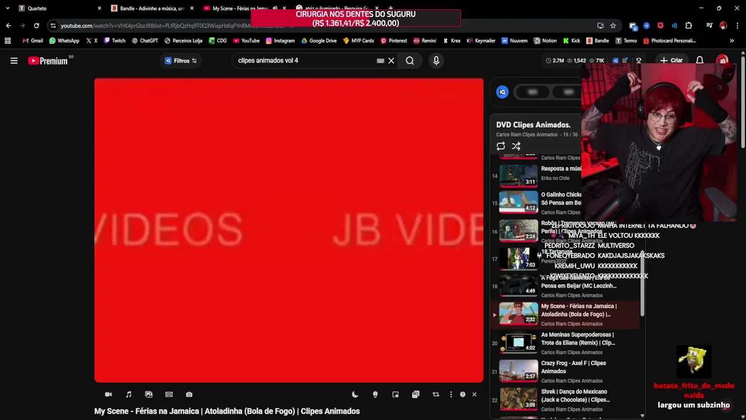Open the Notion bookmark
The height and width of the screenshot is (420, 746).
click(545, 41)
